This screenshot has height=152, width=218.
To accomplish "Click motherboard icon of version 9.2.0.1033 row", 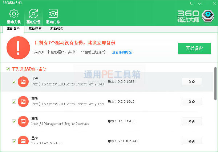I will coord(23,82).
